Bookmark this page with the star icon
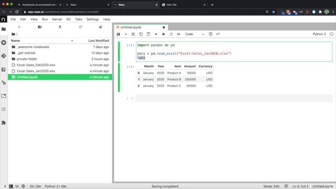 [274, 12]
